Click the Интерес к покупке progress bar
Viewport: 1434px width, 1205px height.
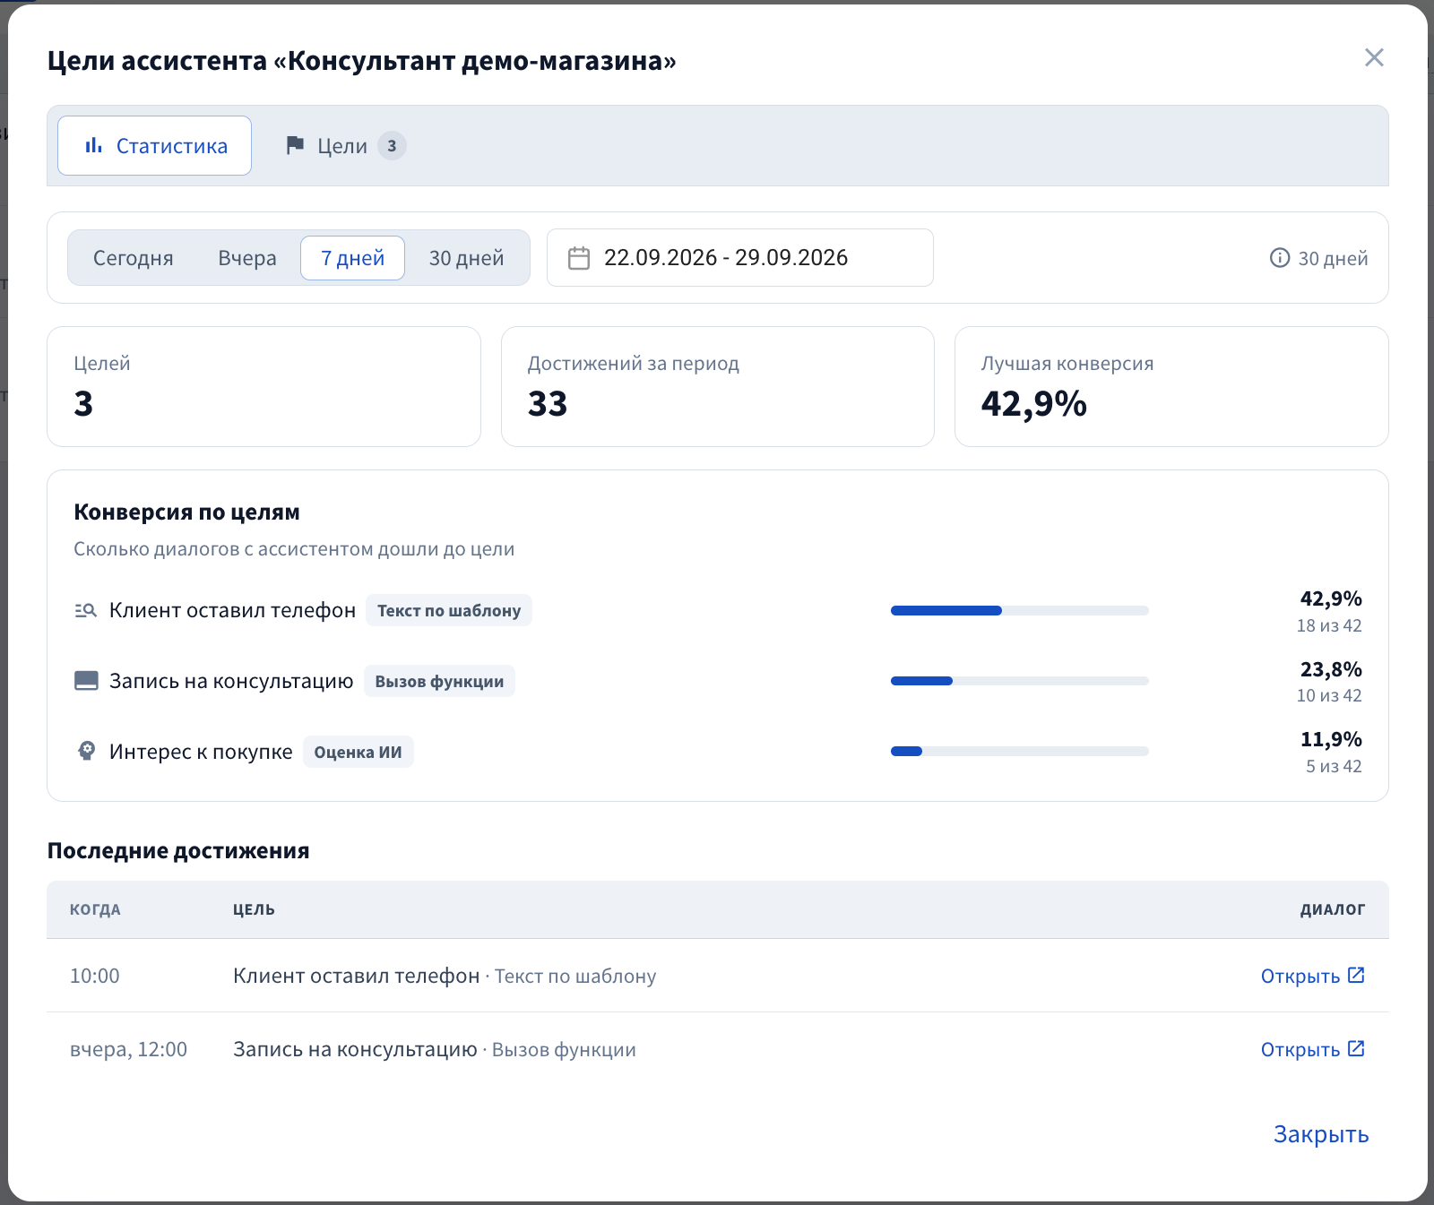1020,751
